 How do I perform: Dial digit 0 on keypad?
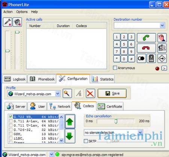click(124, 59)
